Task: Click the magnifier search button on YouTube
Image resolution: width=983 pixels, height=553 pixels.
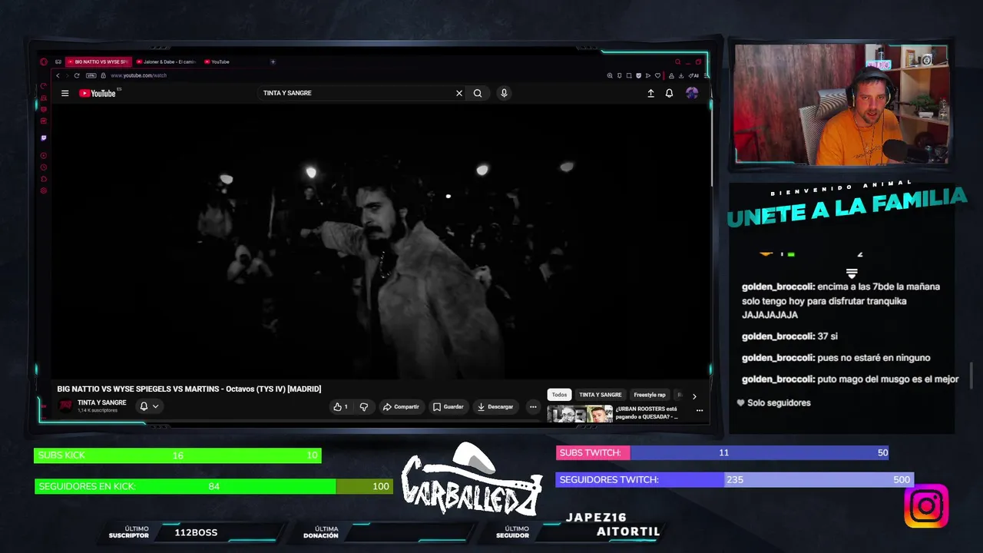Action: point(478,93)
